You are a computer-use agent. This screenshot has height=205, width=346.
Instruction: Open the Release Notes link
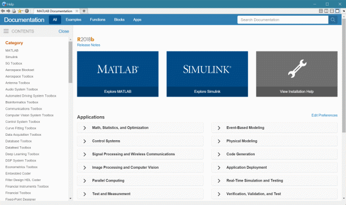pyautogui.click(x=89, y=45)
